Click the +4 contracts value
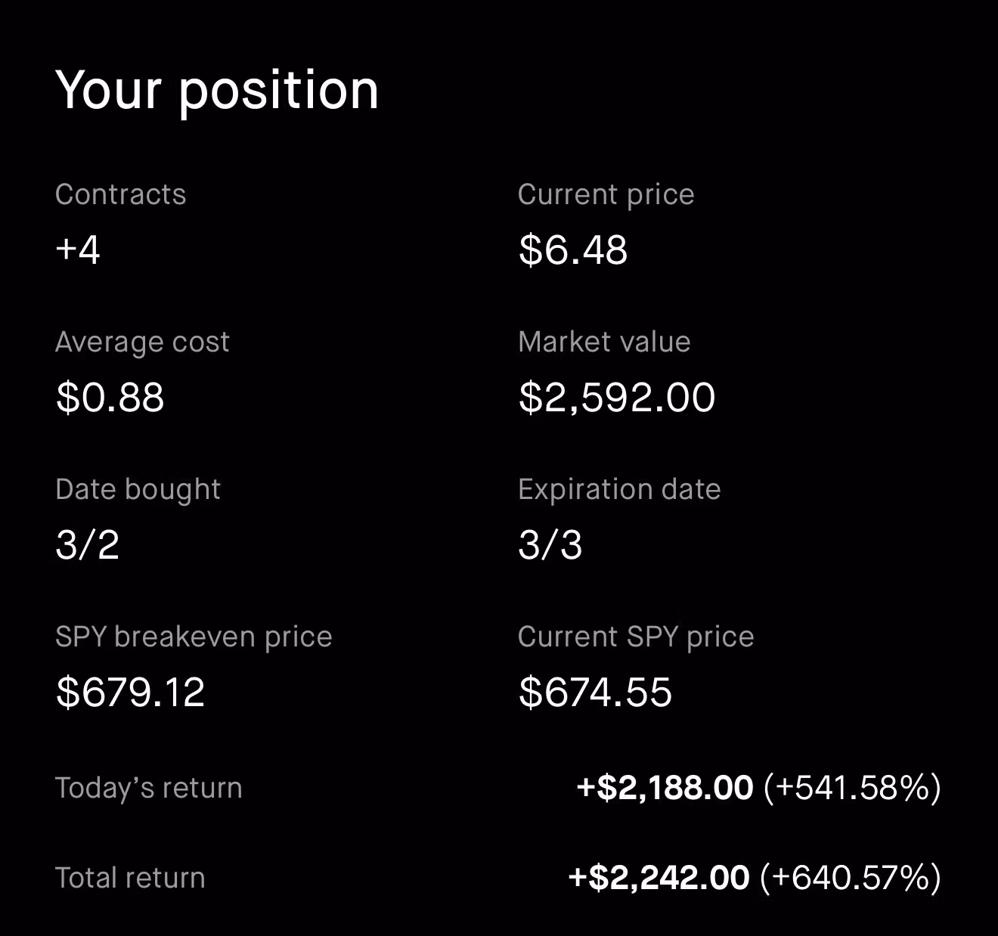Image resolution: width=998 pixels, height=936 pixels. 78,249
